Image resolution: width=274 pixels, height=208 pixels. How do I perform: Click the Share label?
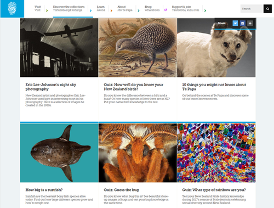[221, 23]
